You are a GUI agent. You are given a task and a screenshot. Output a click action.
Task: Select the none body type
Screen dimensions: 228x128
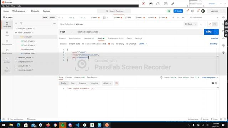(63, 44)
